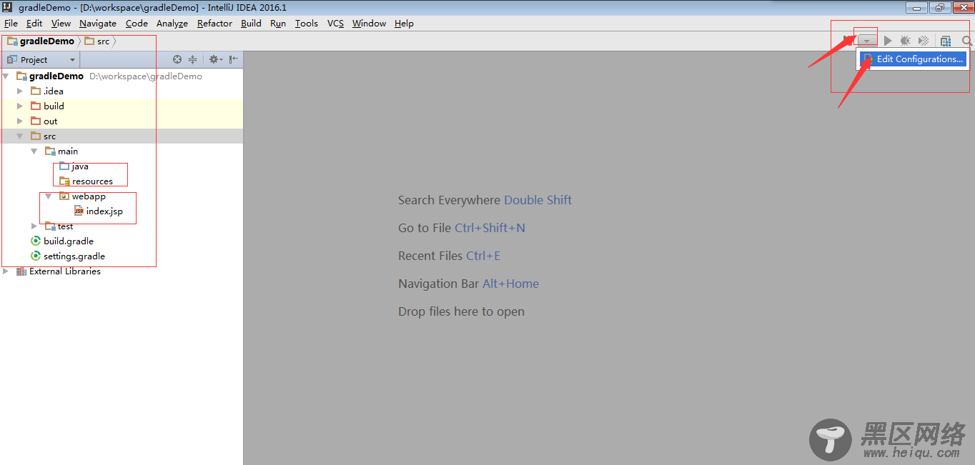This screenshot has height=465, width=975.
Task: Click the resources folder icon
Action: [x=64, y=181]
